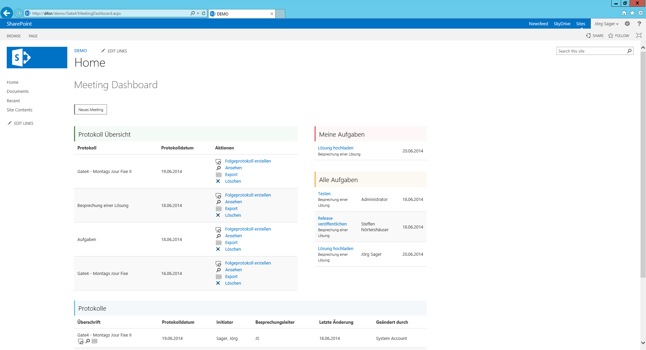Open Lösung hochladen under Alle Aufgaben
The width and height of the screenshot is (646, 350).
tap(335, 248)
